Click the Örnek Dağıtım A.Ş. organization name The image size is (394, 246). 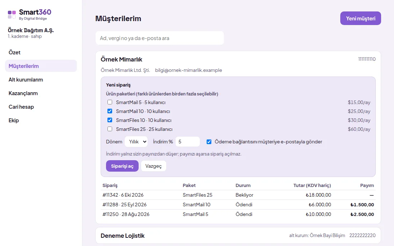pyautogui.click(x=31, y=30)
